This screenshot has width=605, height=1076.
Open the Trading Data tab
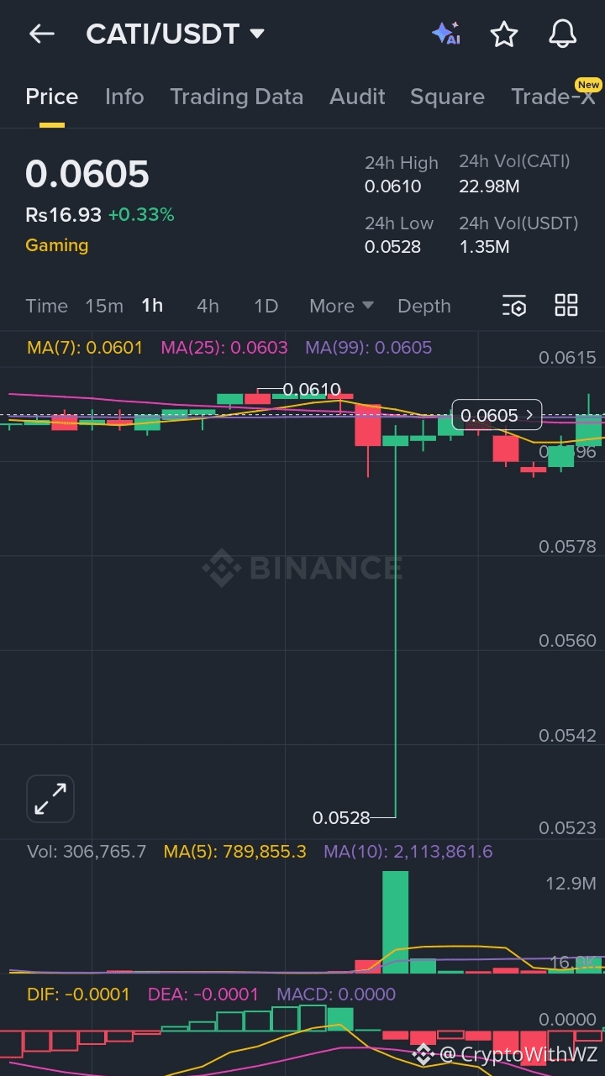point(236,97)
